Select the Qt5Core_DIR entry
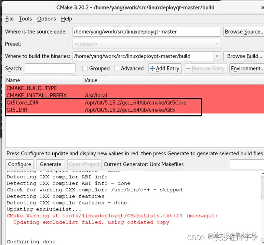264x245 pixels. pyautogui.click(x=23, y=103)
